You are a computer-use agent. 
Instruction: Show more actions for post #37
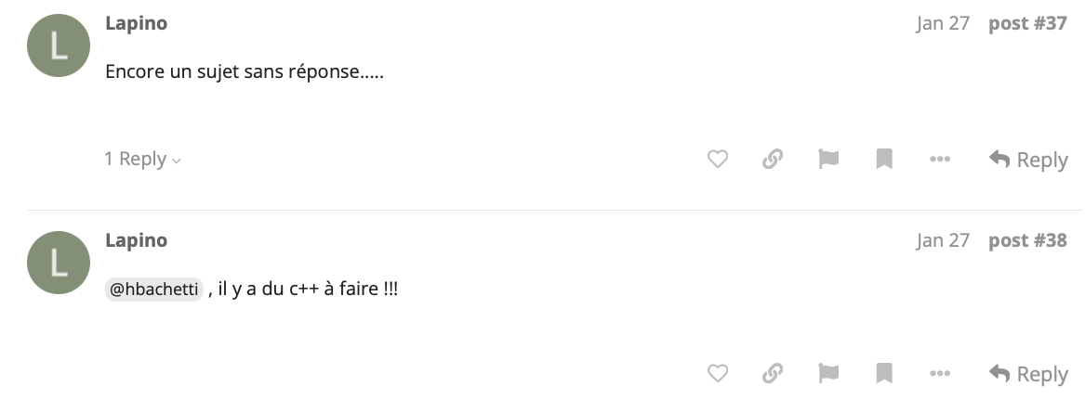(940, 160)
